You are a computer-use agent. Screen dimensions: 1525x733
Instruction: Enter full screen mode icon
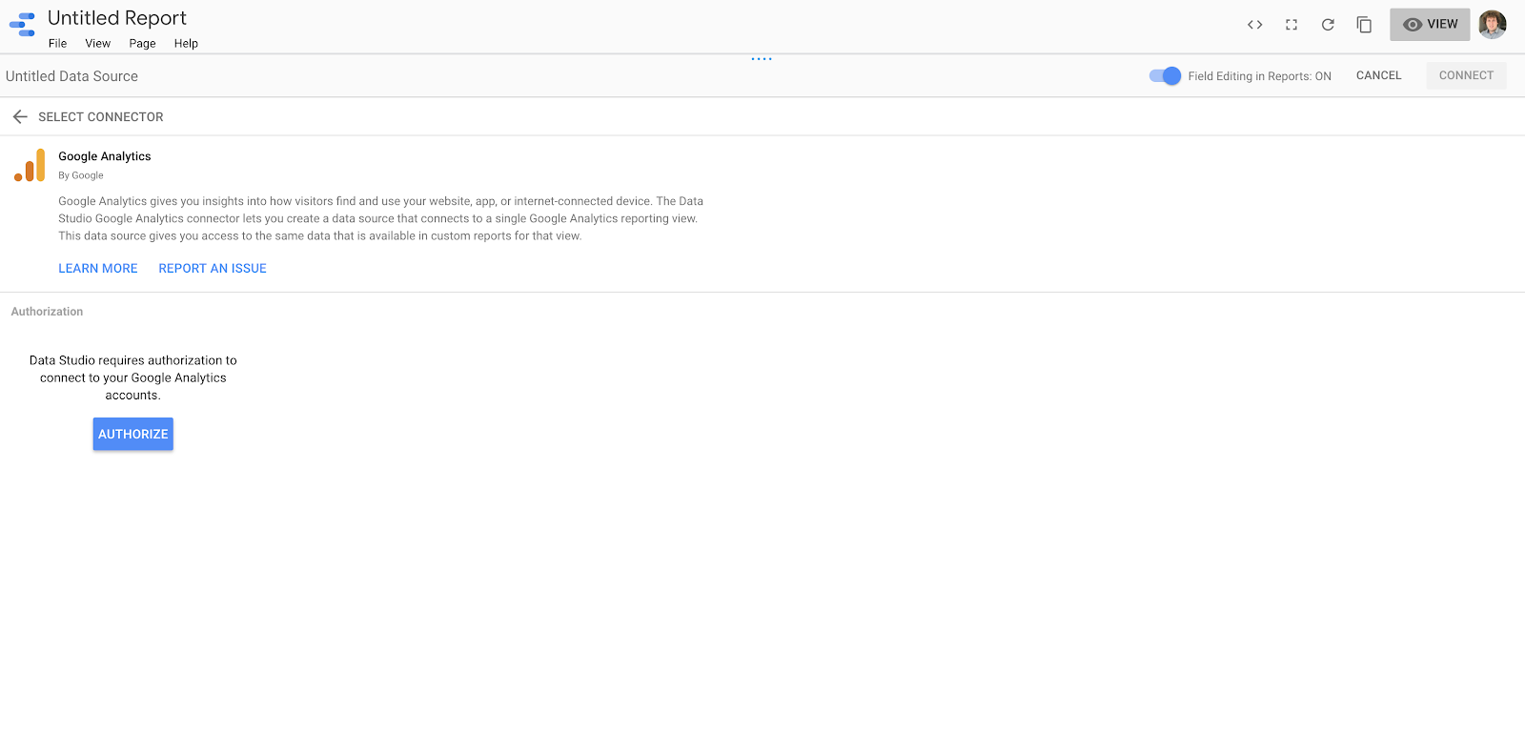(1291, 25)
